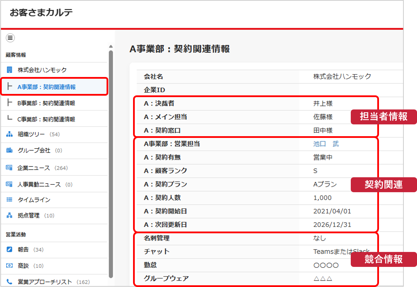Viewport: 417px width, 287px height.
Task: Click the 拠点管理 location icon
Action: point(10,215)
